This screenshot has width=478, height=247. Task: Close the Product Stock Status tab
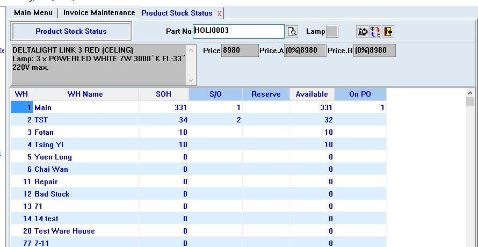tap(219, 13)
